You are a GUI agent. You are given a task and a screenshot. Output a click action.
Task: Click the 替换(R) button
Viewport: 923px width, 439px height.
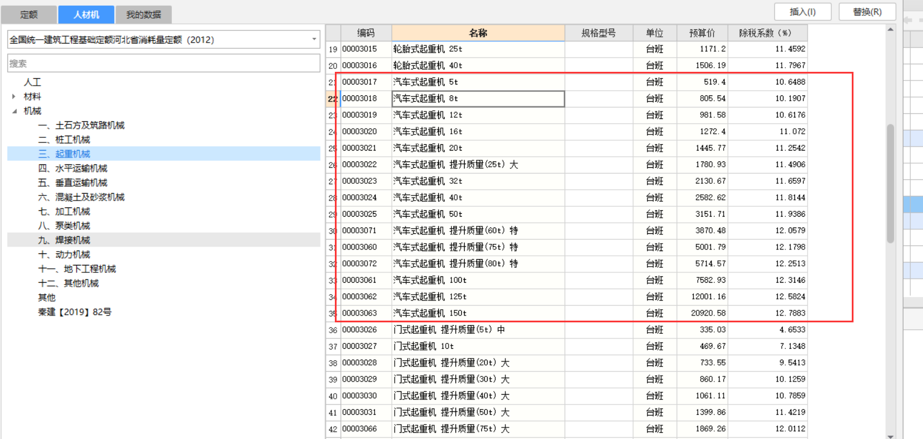coord(867,11)
